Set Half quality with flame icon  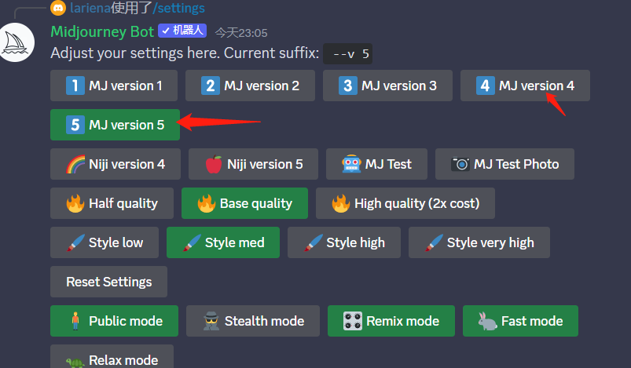click(112, 203)
